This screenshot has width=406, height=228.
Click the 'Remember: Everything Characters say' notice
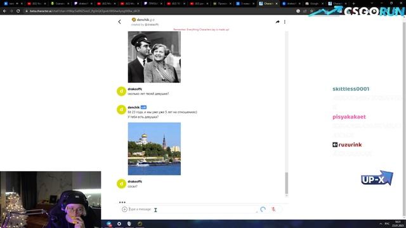point(201,30)
